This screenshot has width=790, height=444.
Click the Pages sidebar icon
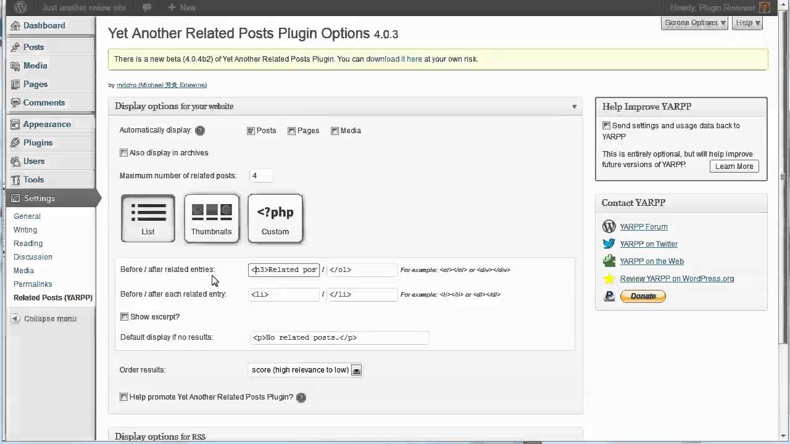click(x=15, y=84)
